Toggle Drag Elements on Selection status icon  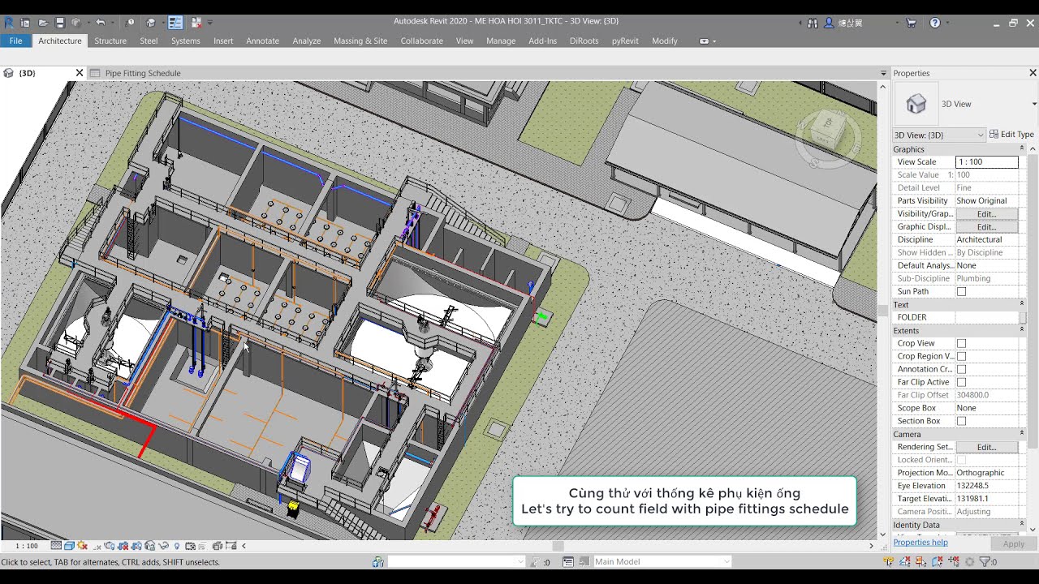953,561
